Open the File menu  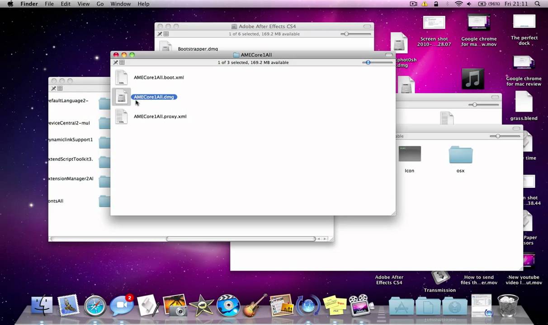(x=49, y=4)
